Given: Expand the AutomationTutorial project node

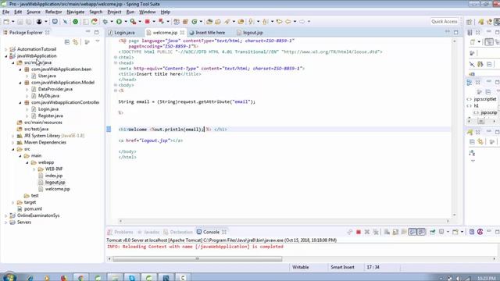Looking at the screenshot, I should tap(6, 49).
